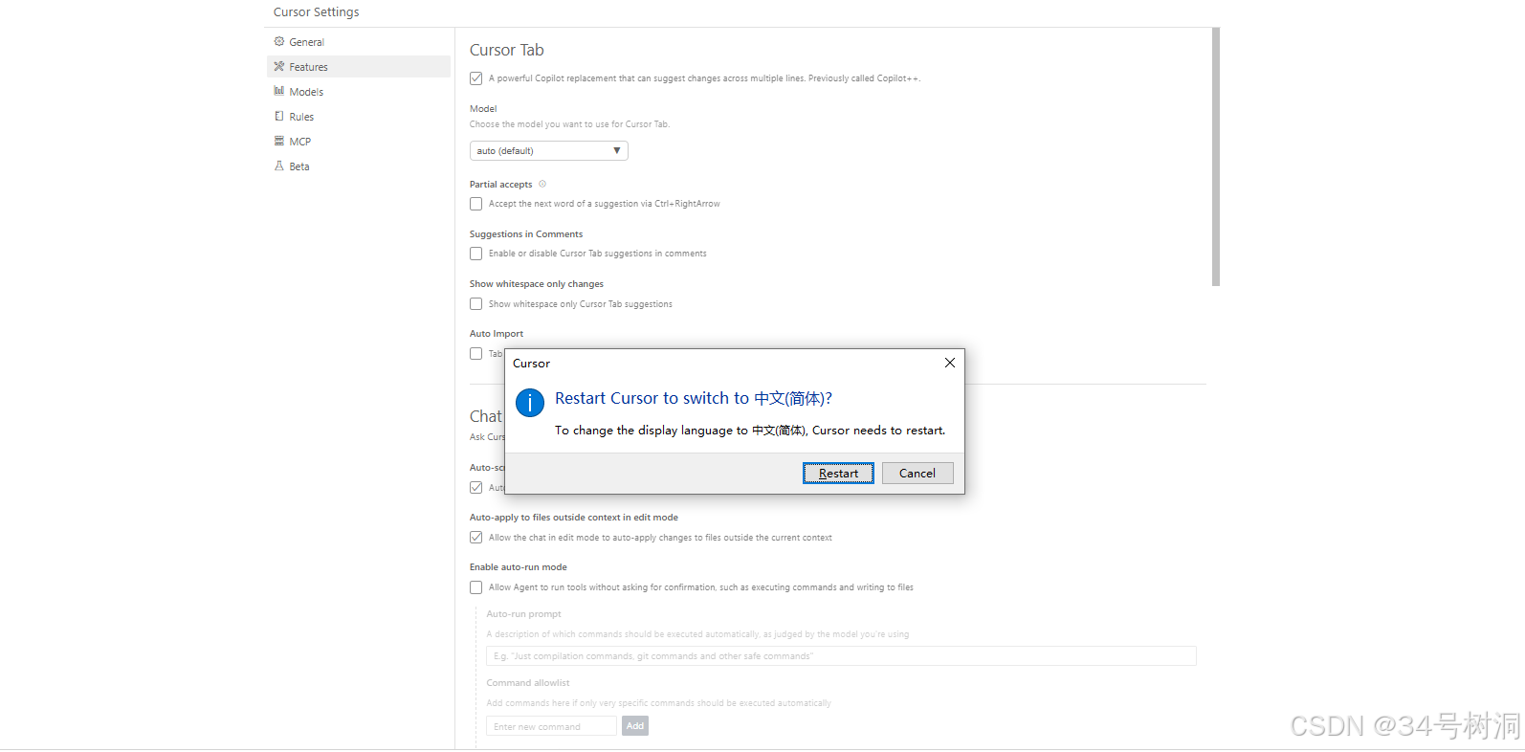The height and width of the screenshot is (752, 1525).
Task: Click the Beta flask icon
Action: tap(279, 166)
